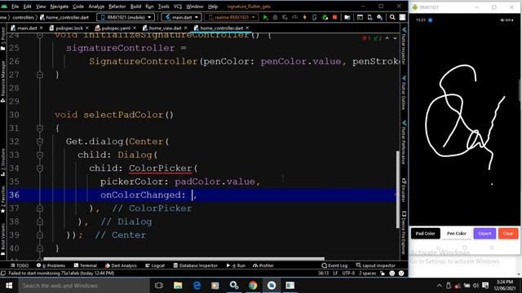Open the Event Log
This screenshot has height=293, width=522.
pyautogui.click(x=334, y=265)
